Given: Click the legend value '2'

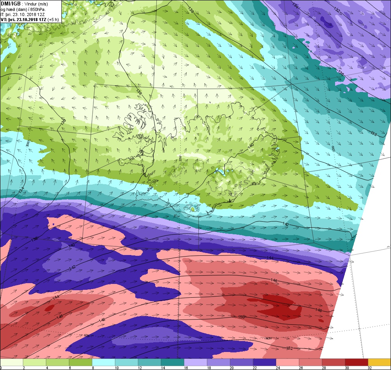Looking at the screenshot, I should pos(24,368).
